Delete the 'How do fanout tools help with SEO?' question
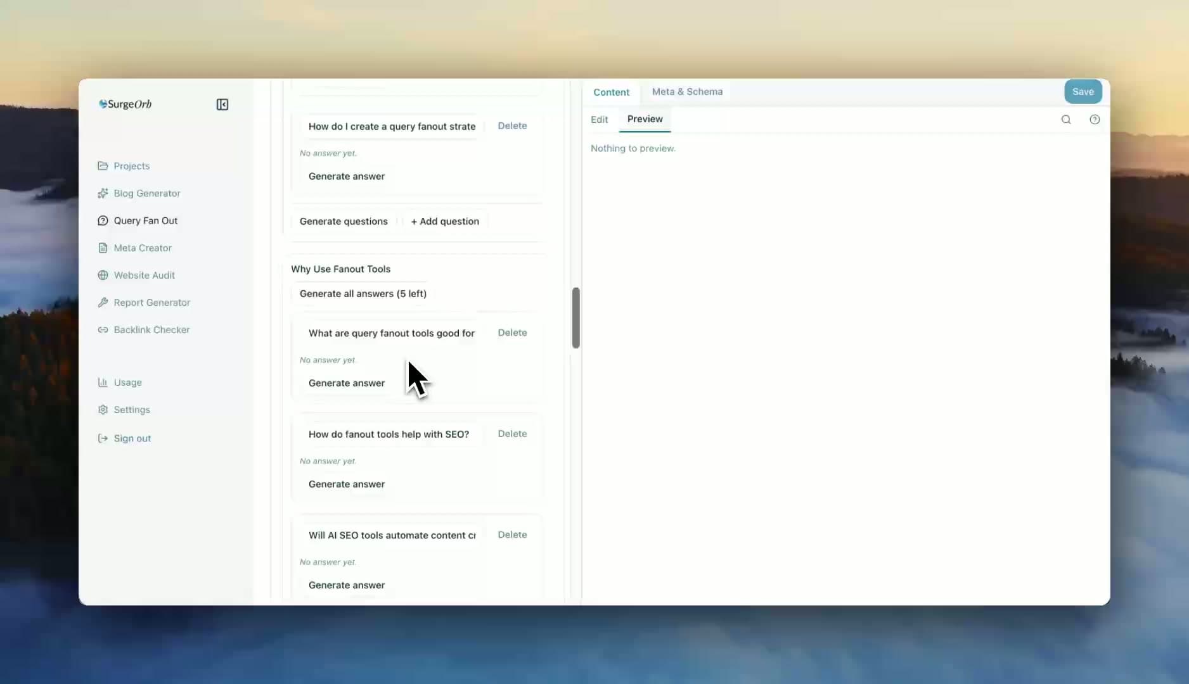Viewport: 1189px width, 684px height. (x=512, y=434)
